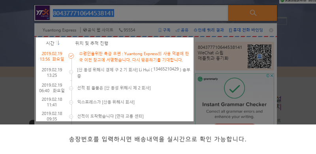316x154 pixels.
Task: Click the 2019.02.19 13:56 화요일 timestamp
Action: pos(52,56)
